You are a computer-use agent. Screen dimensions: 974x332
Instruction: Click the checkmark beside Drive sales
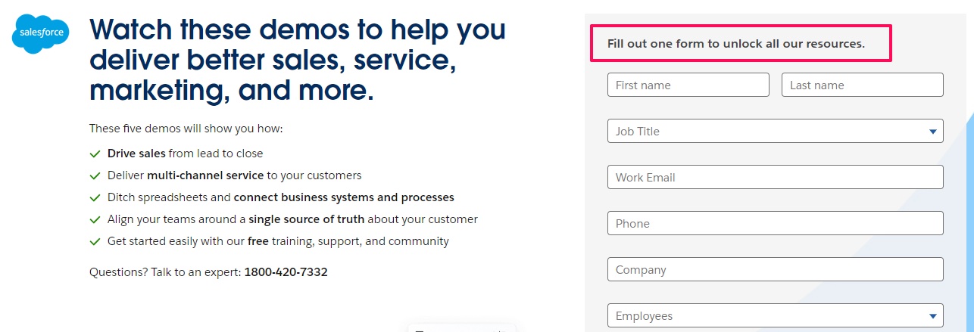(95, 154)
